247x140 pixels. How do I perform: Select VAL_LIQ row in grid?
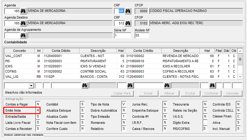(121, 77)
